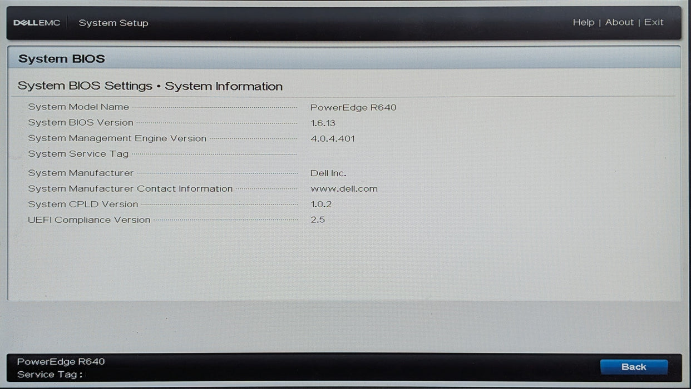Click the System CPLD Version label

(83, 204)
